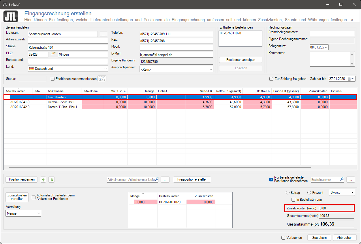361x244 pixels.
Task: Click Freiposition erstellen button
Action: pyautogui.click(x=192, y=179)
